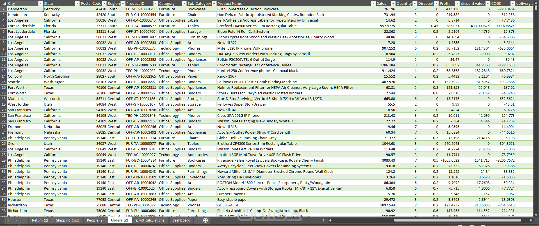
Task: Click the COGS value -3206.7672
Action: 503,160
